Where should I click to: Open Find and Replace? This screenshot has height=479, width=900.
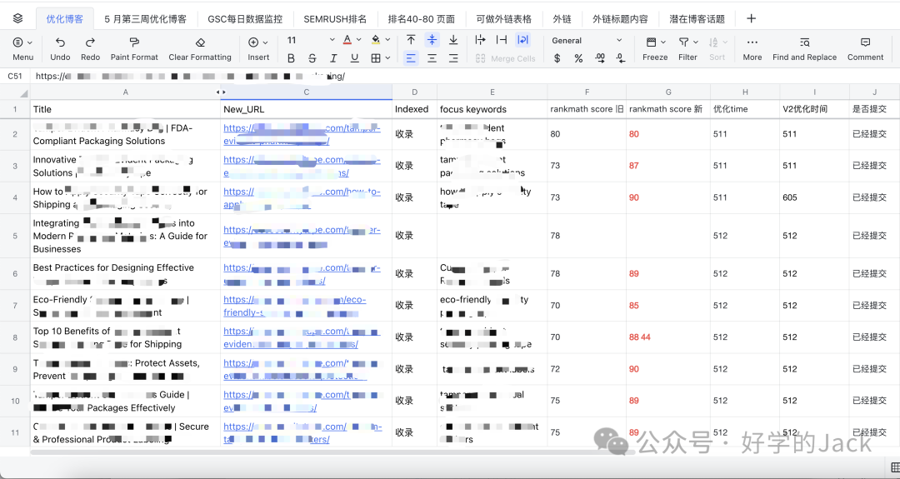[805, 49]
